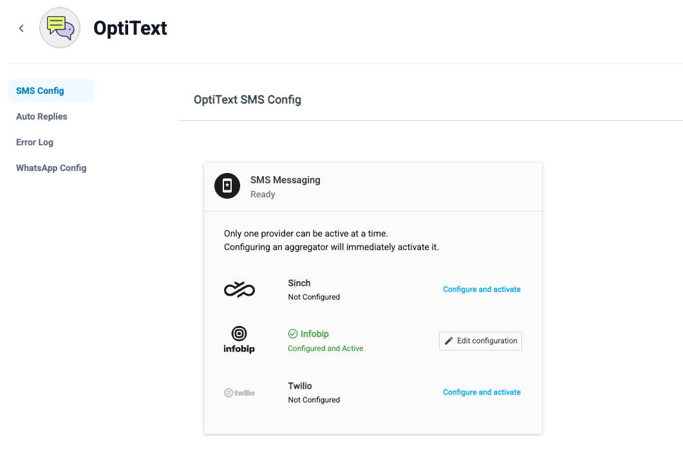Click the Twilio logo
The width and height of the screenshot is (683, 461).
click(x=239, y=393)
